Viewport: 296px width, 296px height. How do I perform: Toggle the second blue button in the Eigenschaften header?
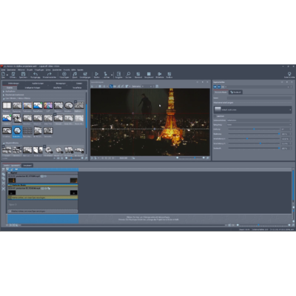pyautogui.click(x=219, y=87)
